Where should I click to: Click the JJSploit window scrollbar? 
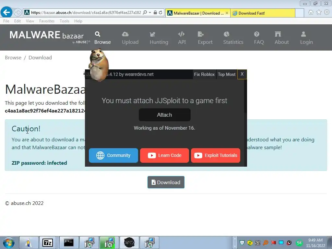(x=245, y=96)
